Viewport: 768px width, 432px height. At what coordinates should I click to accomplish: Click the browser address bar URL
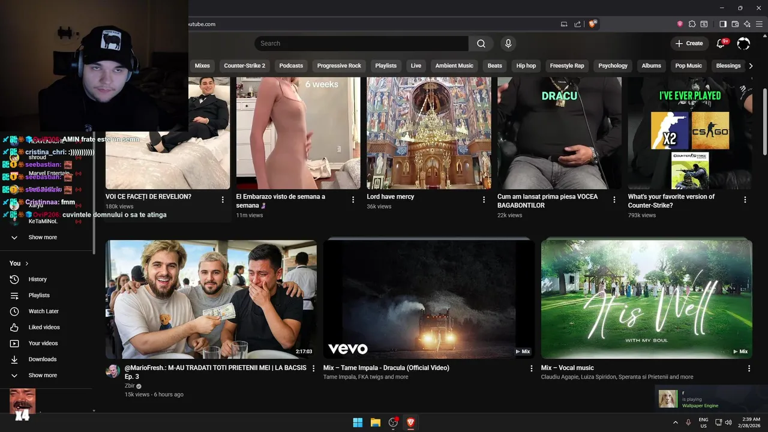[202, 24]
